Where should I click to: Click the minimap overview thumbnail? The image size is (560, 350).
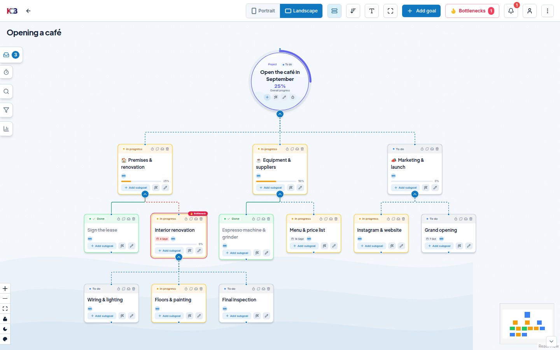(527, 324)
